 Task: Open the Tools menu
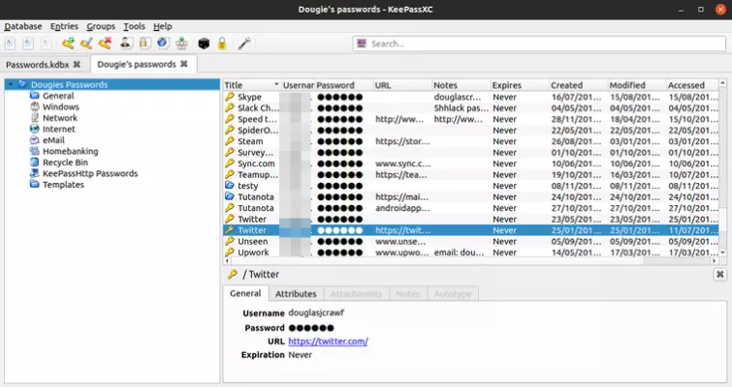pos(134,26)
